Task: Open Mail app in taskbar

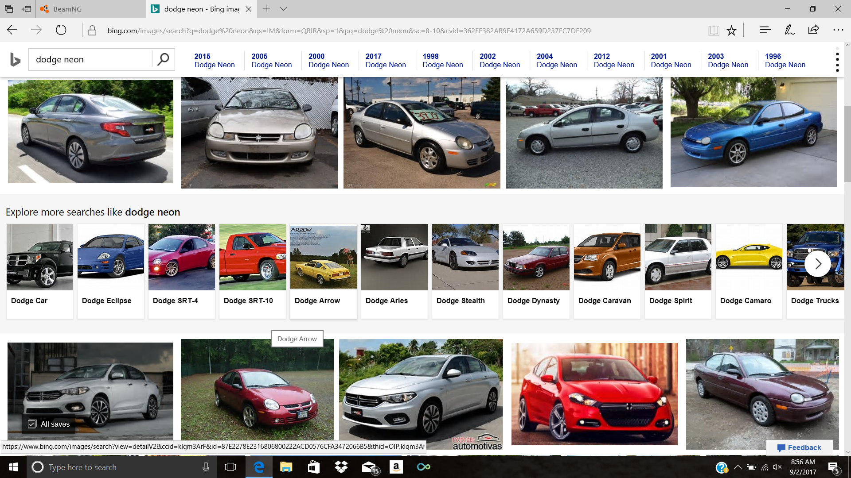Action: (370, 467)
